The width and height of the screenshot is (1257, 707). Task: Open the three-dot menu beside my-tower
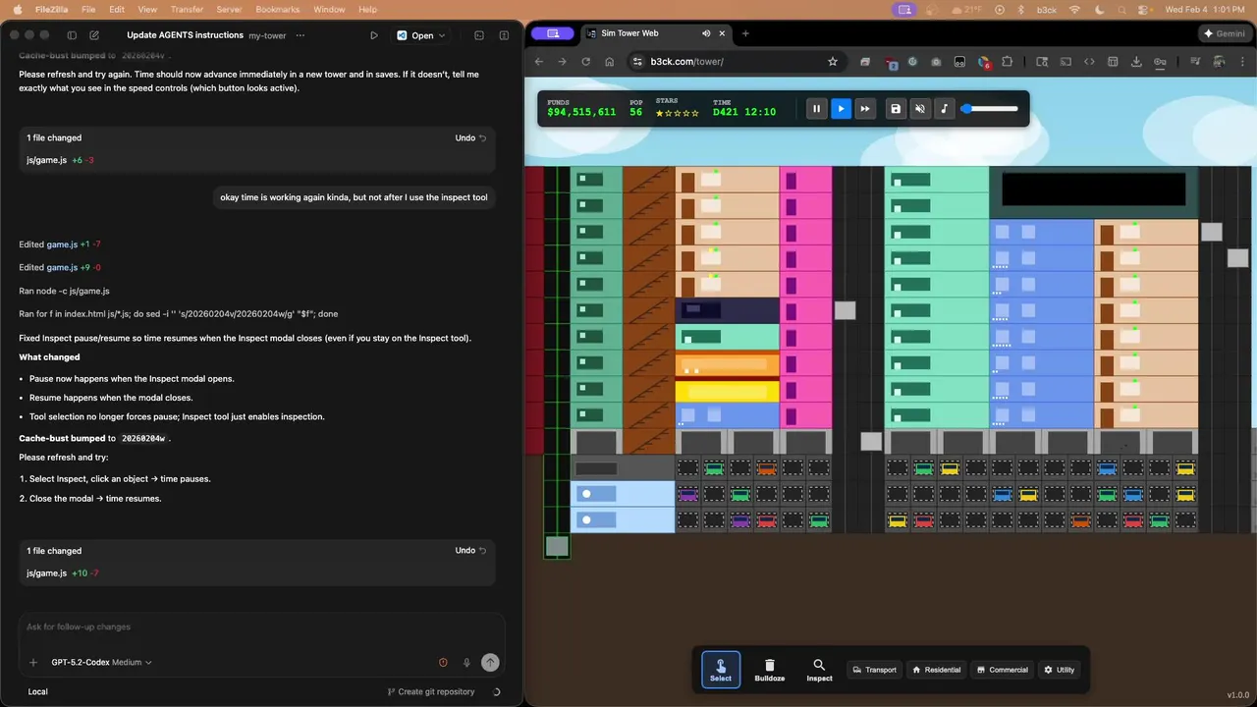click(301, 35)
